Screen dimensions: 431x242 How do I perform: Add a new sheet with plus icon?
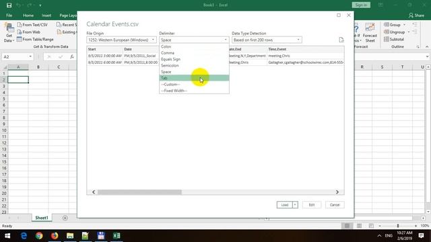click(x=65, y=218)
